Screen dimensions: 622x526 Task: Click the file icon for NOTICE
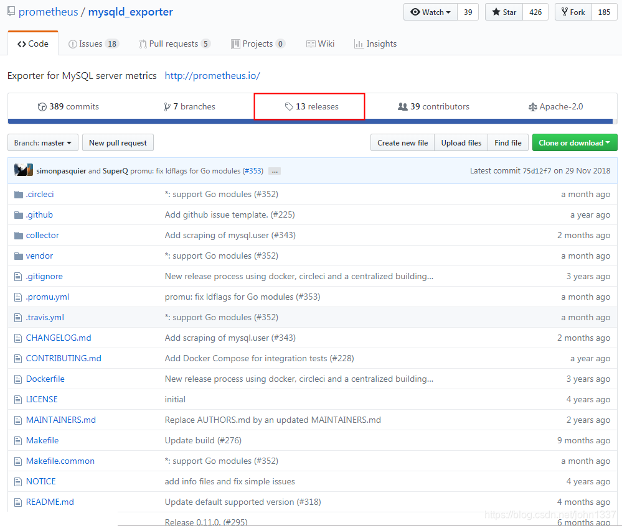pyautogui.click(x=18, y=482)
